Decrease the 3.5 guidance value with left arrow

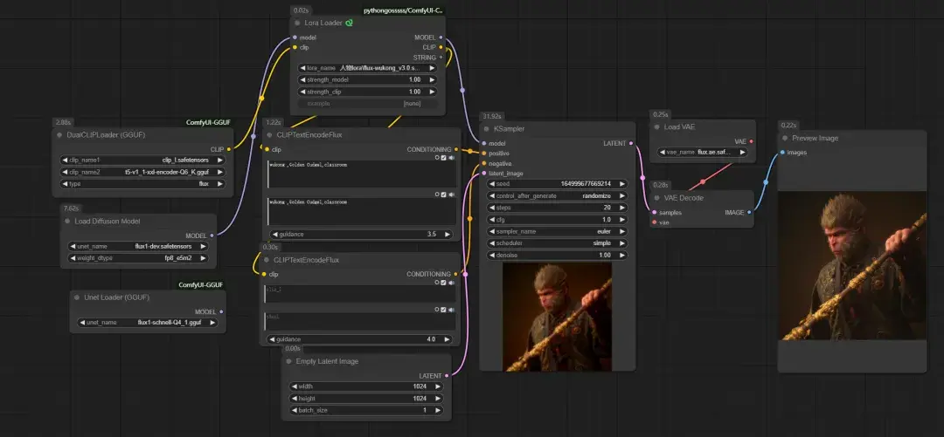[276, 235]
